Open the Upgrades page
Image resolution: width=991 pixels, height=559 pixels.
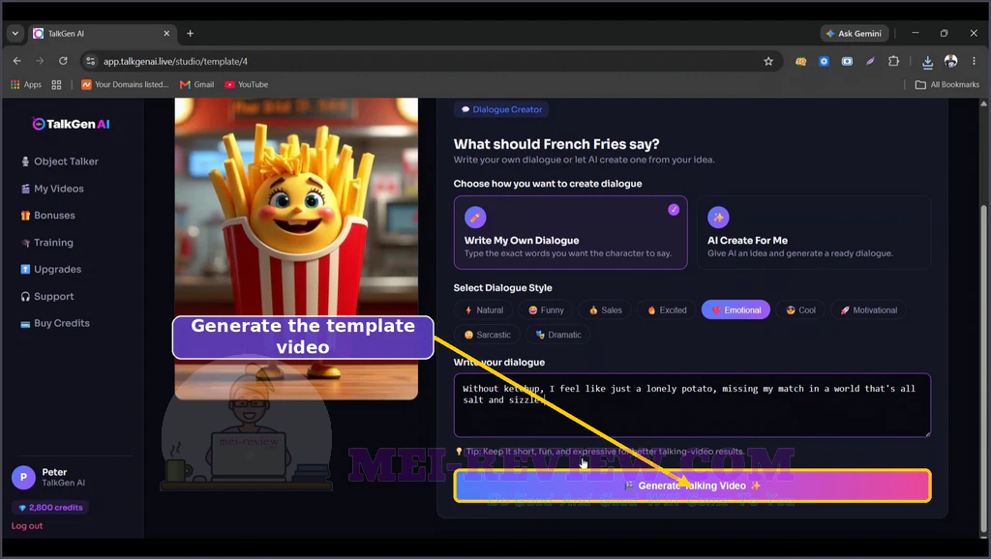(51, 269)
